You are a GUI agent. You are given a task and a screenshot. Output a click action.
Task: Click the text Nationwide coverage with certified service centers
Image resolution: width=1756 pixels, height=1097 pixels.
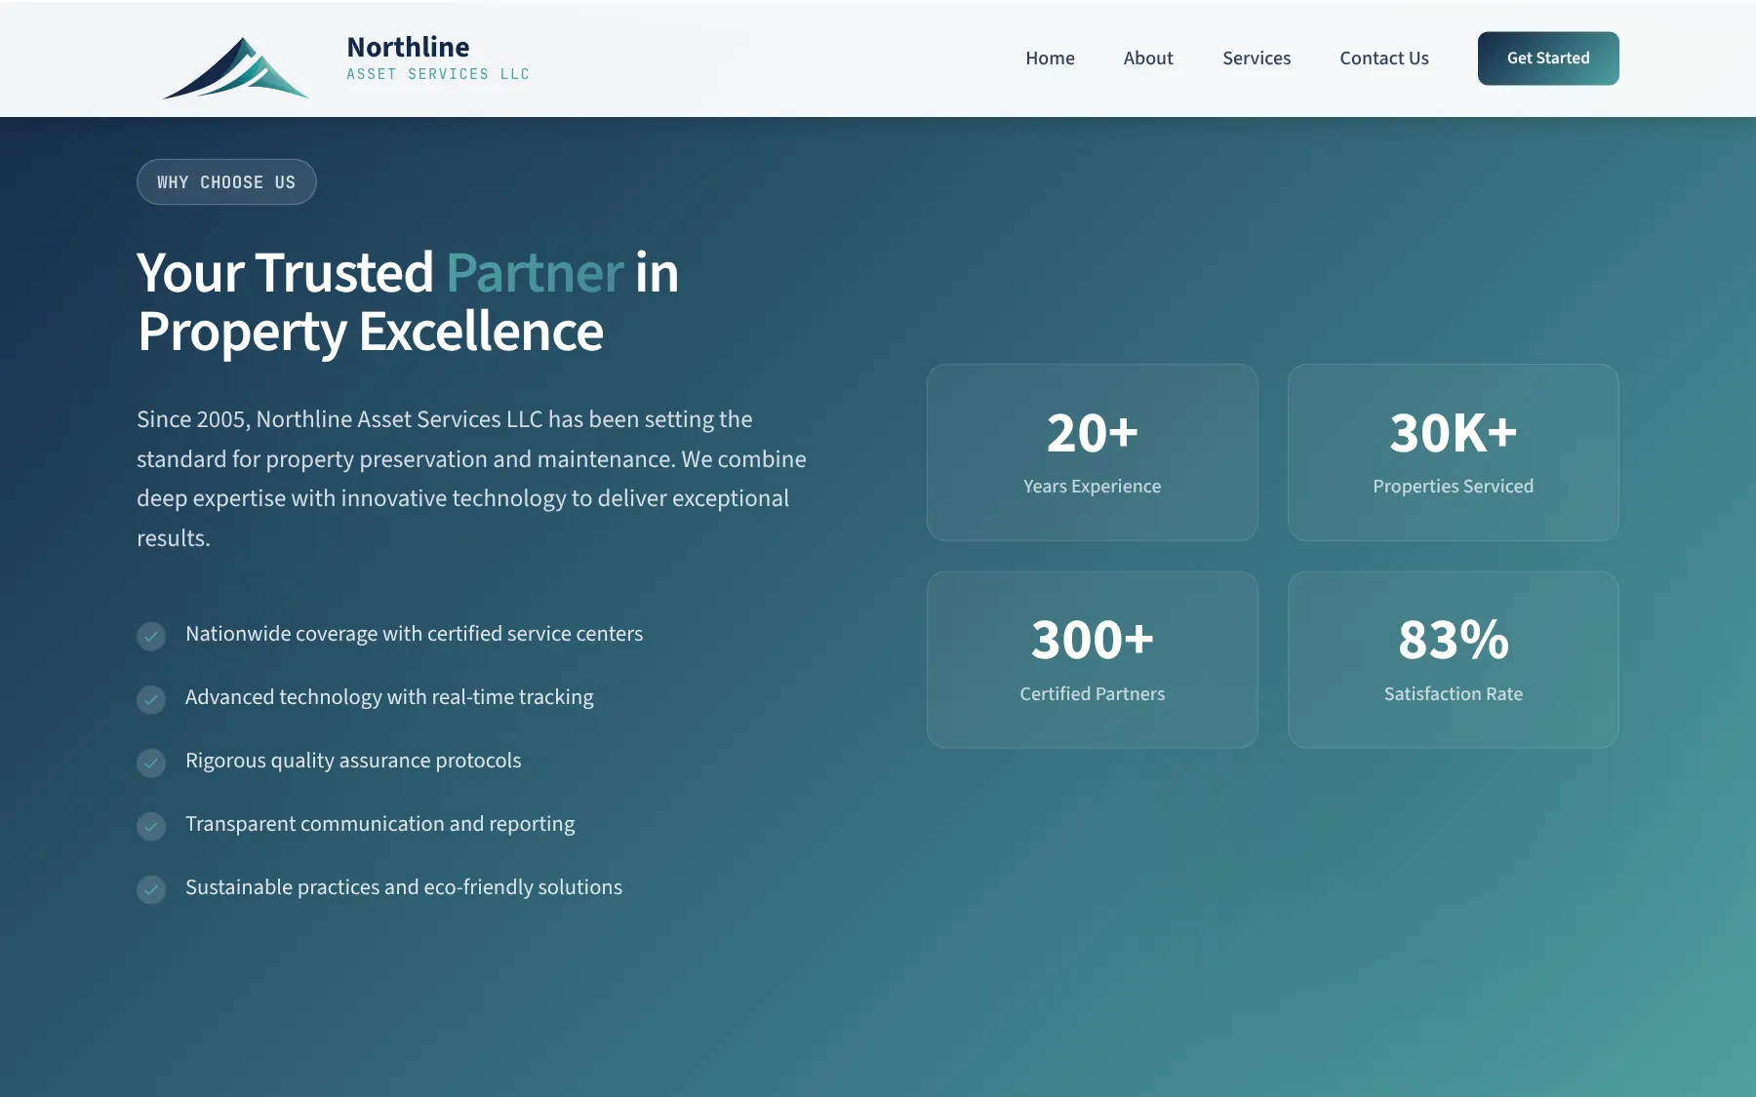coord(415,634)
